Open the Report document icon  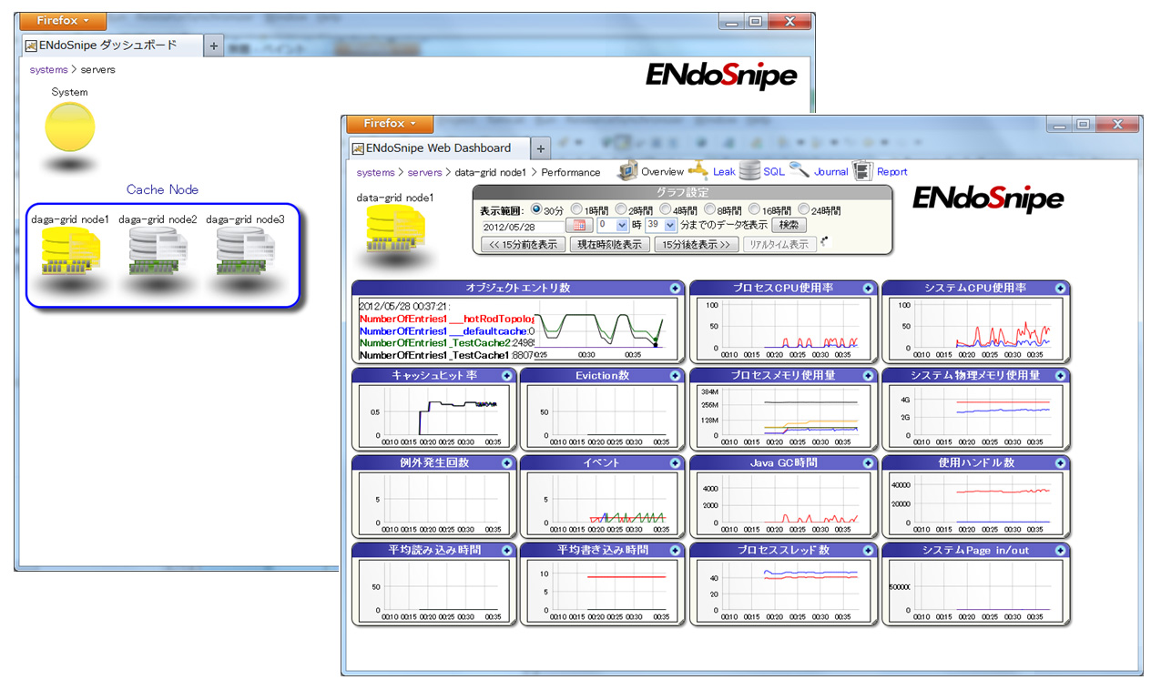tap(862, 170)
